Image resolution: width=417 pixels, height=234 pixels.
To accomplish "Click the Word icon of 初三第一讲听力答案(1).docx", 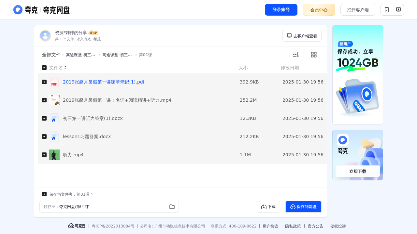I will [54, 118].
